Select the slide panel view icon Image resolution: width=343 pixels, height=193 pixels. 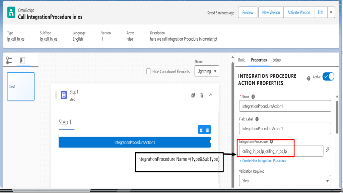(23, 60)
